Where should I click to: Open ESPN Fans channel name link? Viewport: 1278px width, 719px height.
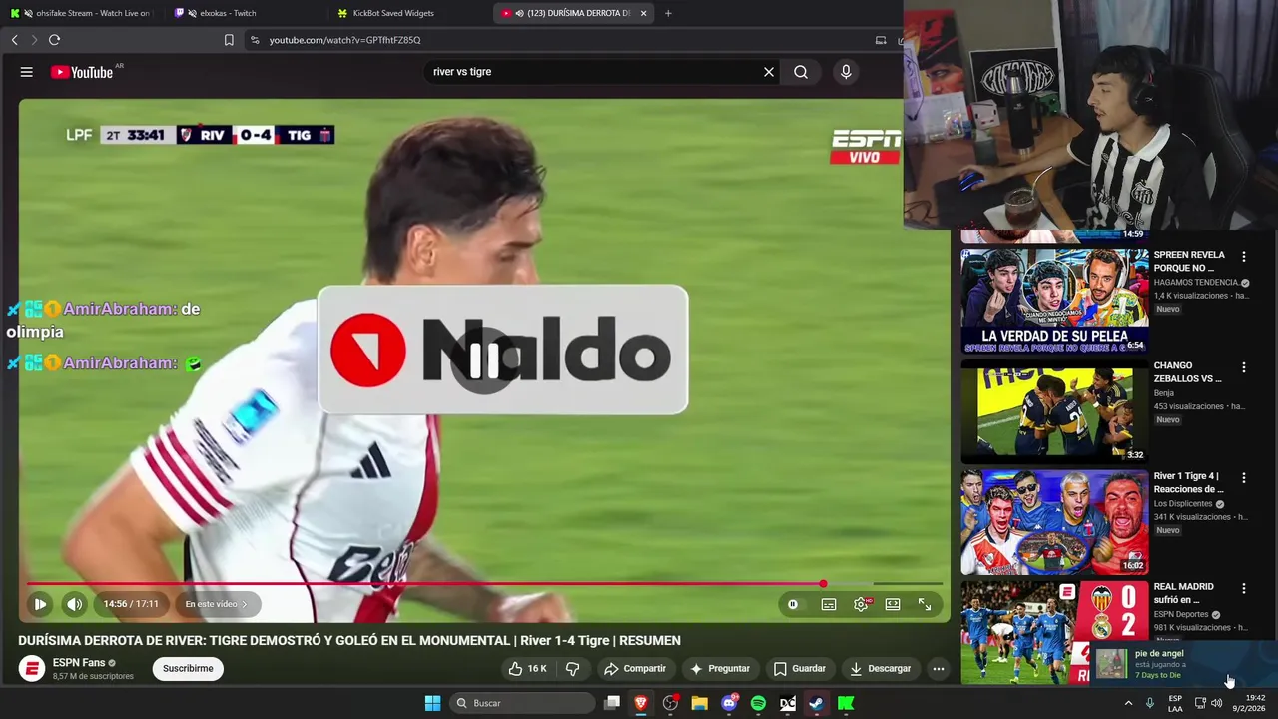pos(79,663)
